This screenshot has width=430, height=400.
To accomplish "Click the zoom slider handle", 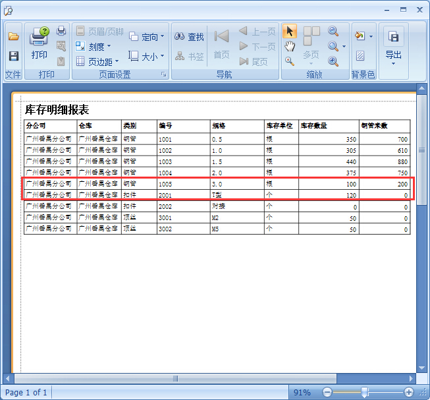I will click(x=364, y=392).
